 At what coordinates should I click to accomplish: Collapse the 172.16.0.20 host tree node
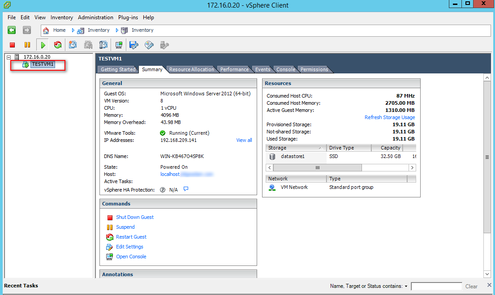pyautogui.click(x=9, y=57)
